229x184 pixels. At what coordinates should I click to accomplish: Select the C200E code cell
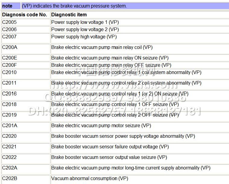pos(10,58)
